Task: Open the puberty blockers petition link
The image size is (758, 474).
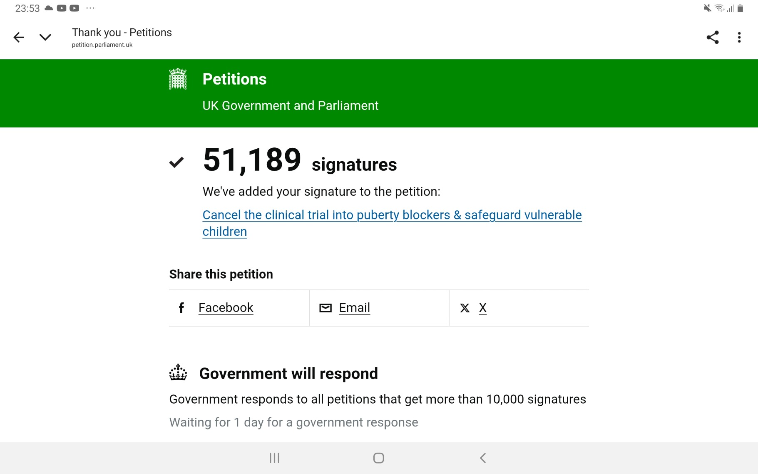Action: tap(391, 215)
